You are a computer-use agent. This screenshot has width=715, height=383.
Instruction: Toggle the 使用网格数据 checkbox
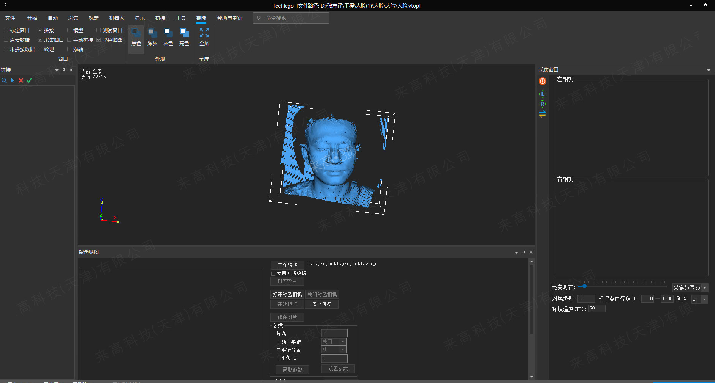(274, 273)
